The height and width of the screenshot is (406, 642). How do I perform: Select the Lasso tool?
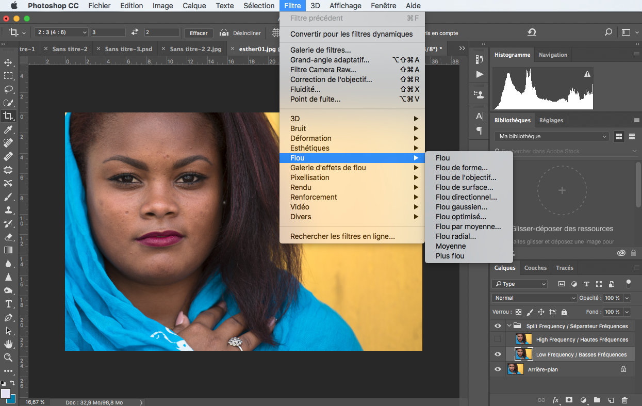tap(8, 88)
